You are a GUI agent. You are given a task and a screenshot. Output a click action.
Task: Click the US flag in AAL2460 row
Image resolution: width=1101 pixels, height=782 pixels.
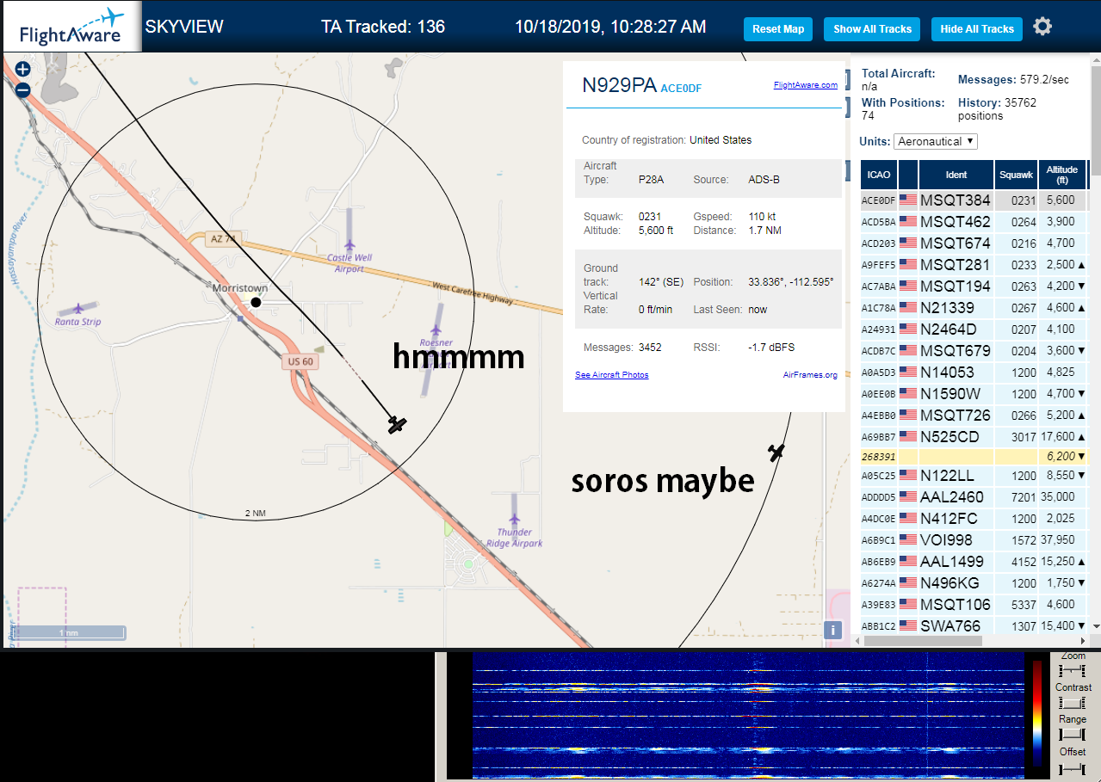point(908,497)
